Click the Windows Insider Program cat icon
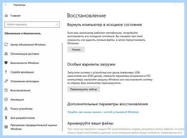The image size is (187, 138). 6,127
